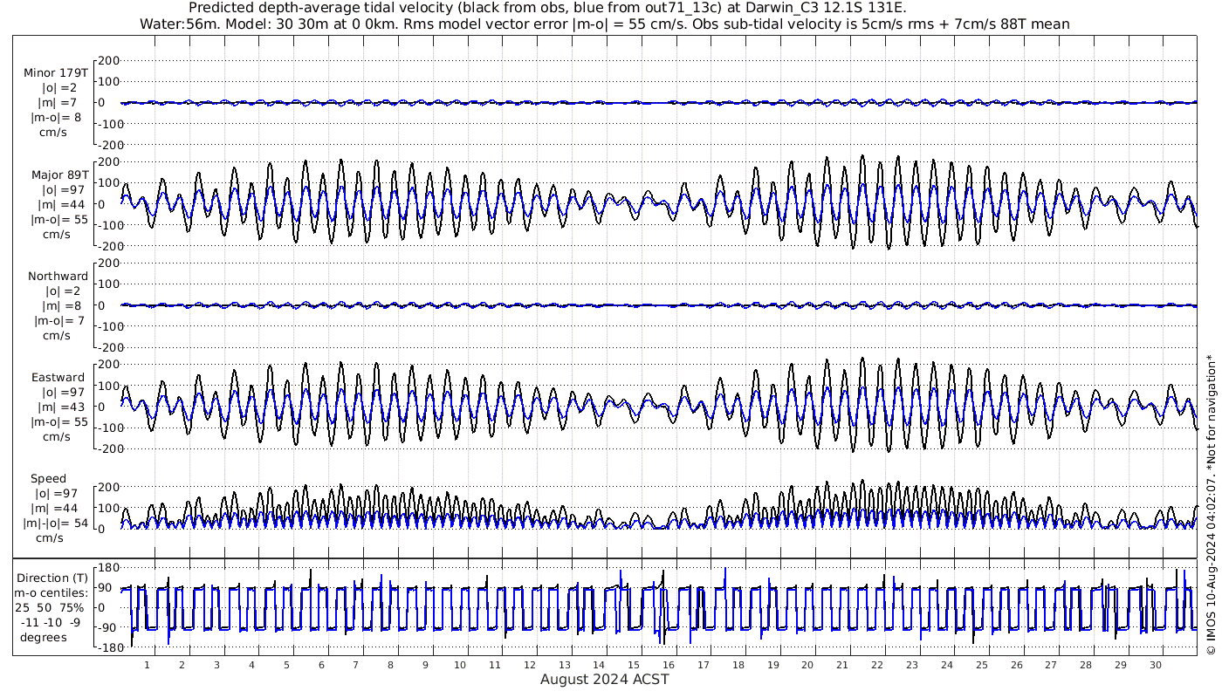Click the "August 2024 ACST" x-axis label
The width and height of the screenshot is (1222, 698).
604,679
